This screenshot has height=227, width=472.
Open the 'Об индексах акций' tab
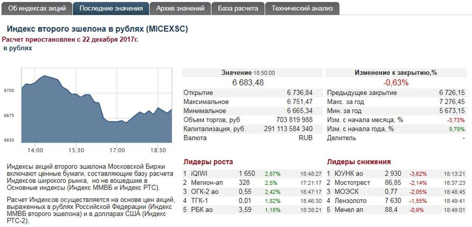pyautogui.click(x=37, y=8)
